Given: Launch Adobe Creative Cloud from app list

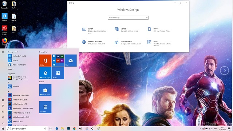Looking at the screenshot, I should point(17,100).
